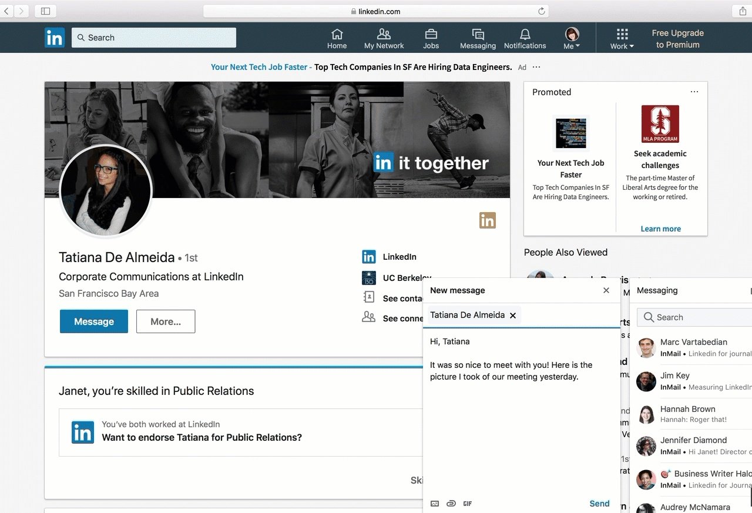Toggle the Safari sidebar button
Viewport: 752px width, 513px height.
(45, 11)
